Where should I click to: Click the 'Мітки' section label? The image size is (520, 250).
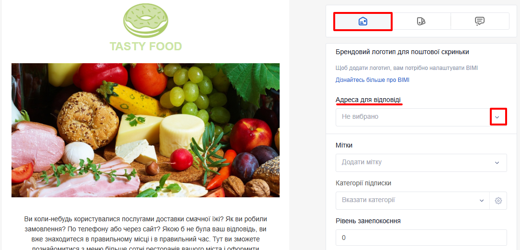coord(344,145)
